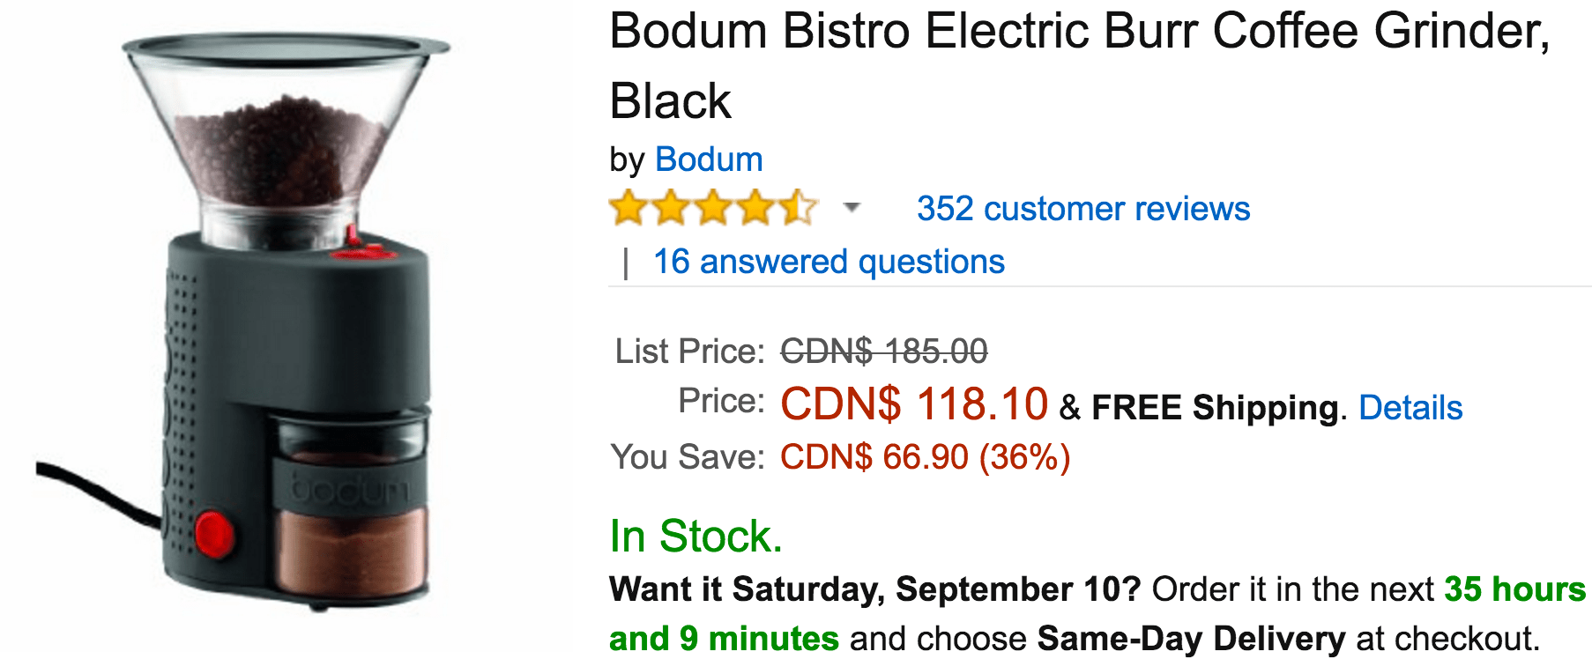Click the coffee bean hopper in product photo
This screenshot has width=1592, height=659.
pyautogui.click(x=282, y=141)
